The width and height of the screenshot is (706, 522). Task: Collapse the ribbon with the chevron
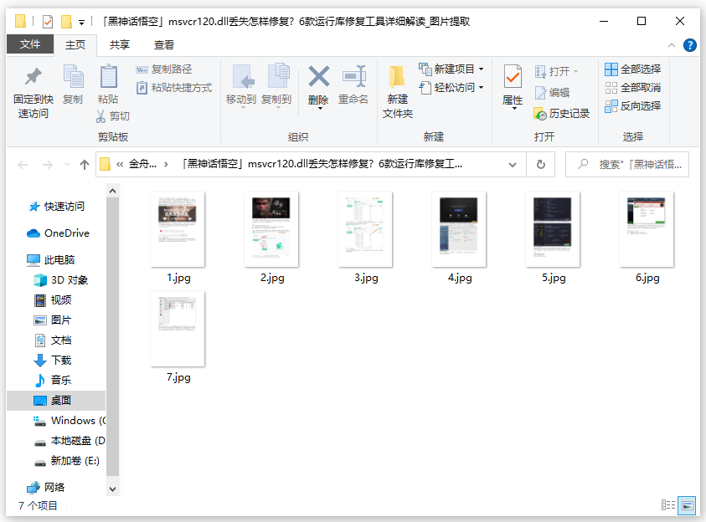(x=672, y=45)
